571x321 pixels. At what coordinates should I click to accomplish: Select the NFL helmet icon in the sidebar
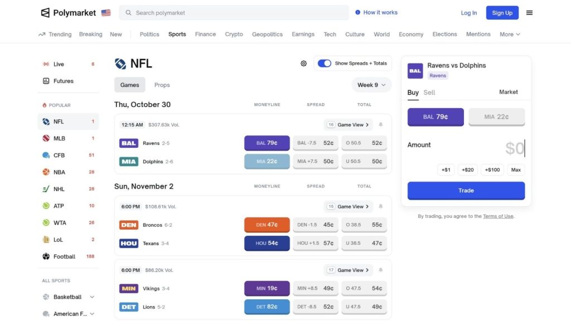coord(46,121)
